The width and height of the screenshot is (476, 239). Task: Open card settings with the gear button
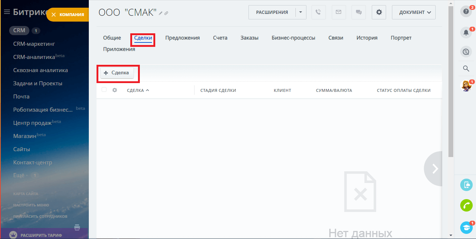(x=379, y=12)
